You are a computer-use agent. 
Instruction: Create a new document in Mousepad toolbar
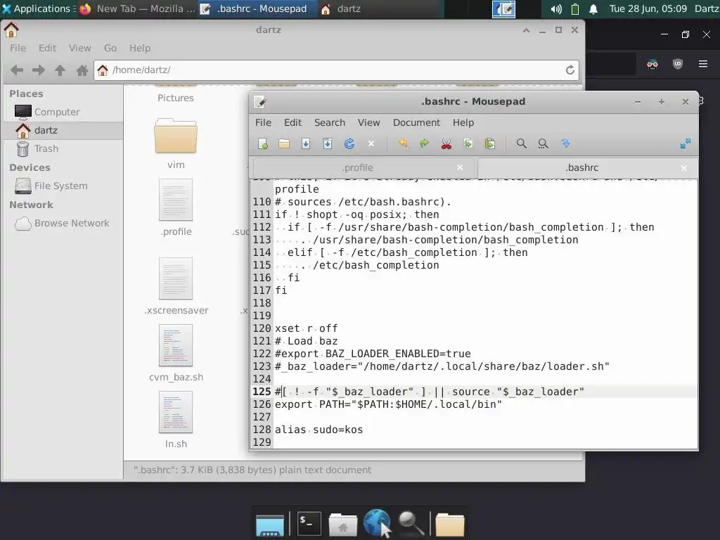(x=263, y=143)
